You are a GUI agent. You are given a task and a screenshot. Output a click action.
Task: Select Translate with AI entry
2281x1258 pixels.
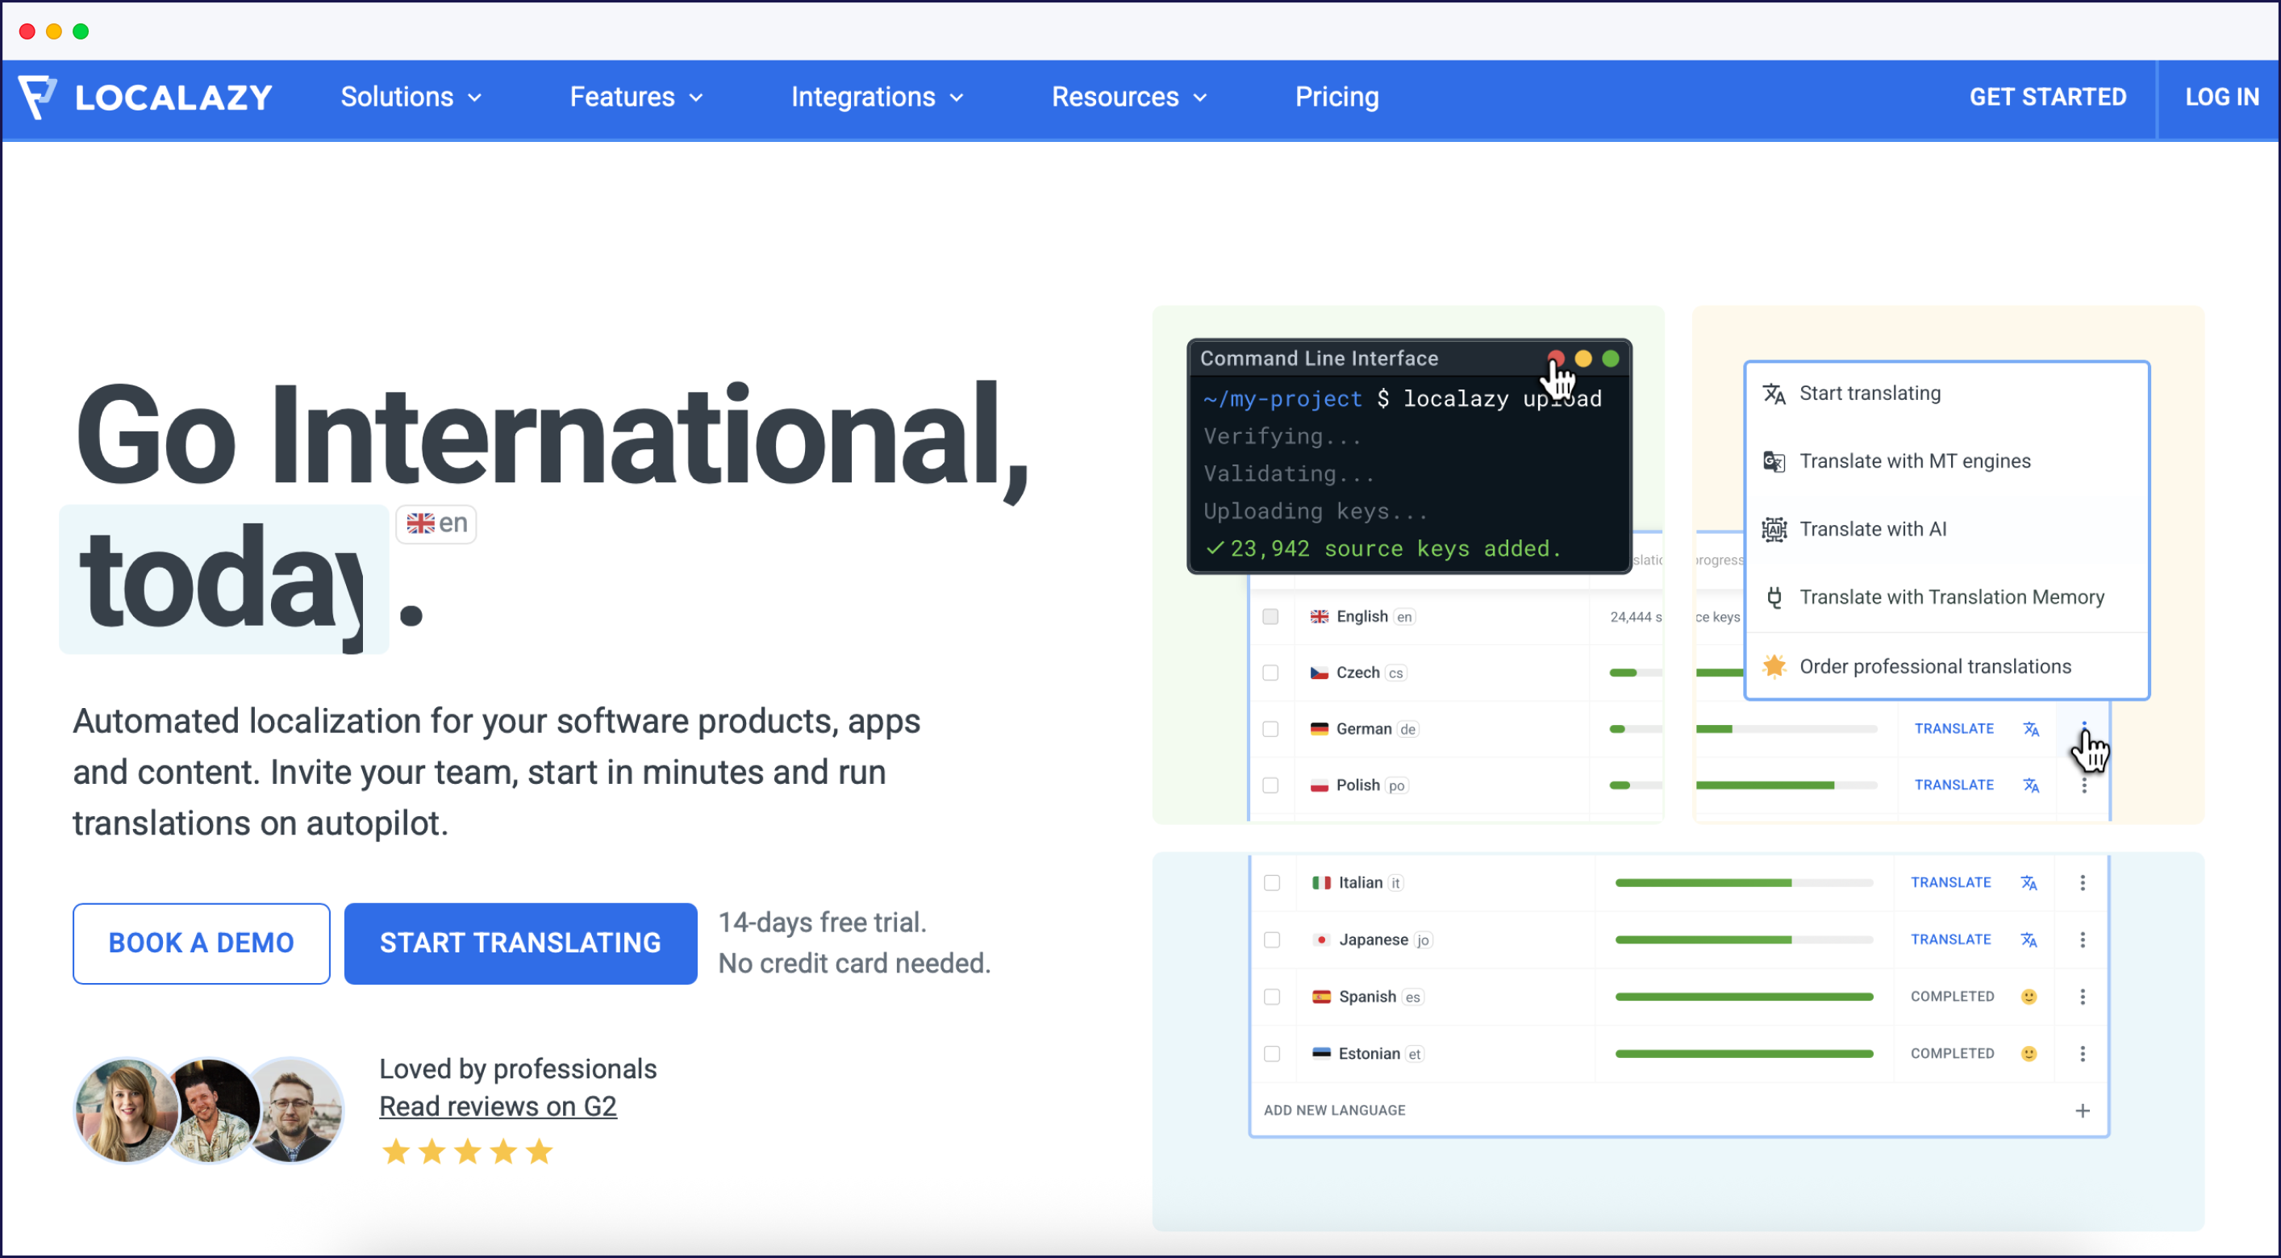click(x=1947, y=529)
